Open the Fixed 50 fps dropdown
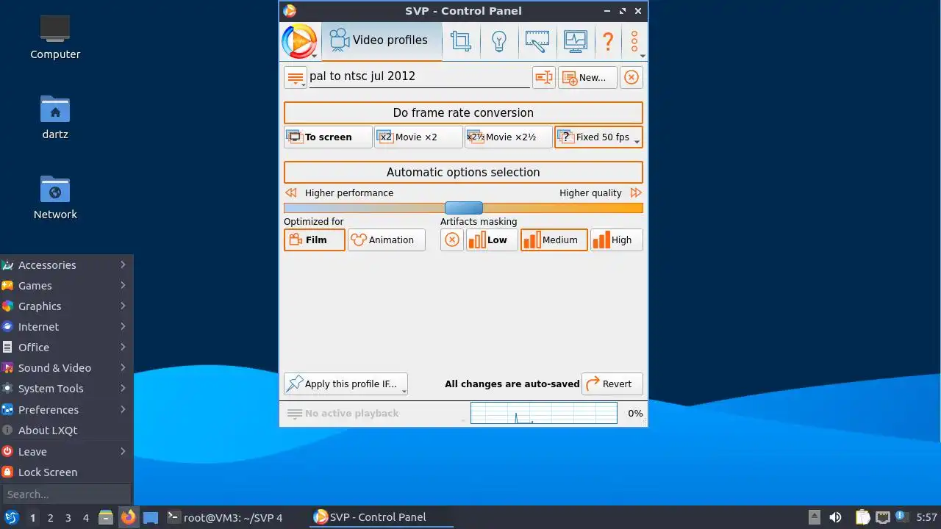 coord(598,137)
